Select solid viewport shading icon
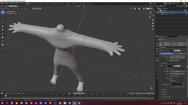 (x=148, y=8)
